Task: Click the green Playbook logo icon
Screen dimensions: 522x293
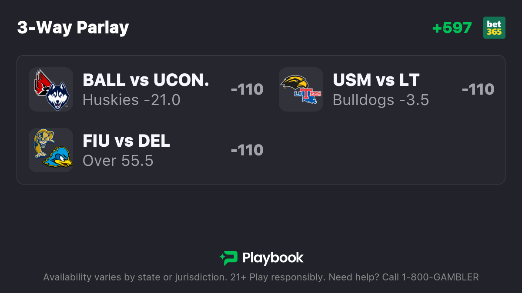Action: click(229, 258)
